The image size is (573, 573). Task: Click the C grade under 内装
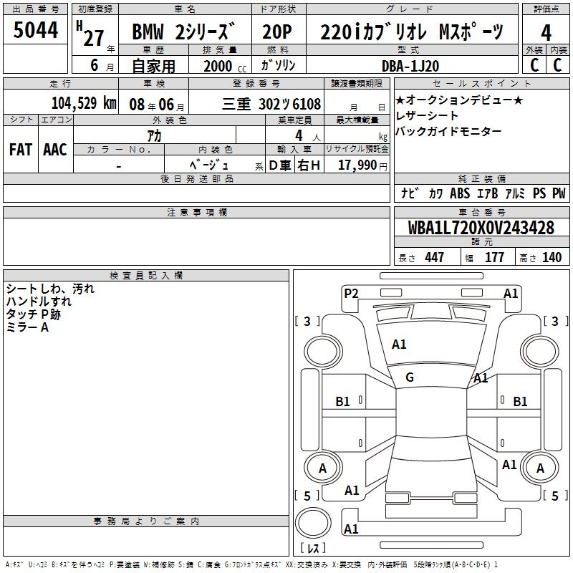point(557,65)
